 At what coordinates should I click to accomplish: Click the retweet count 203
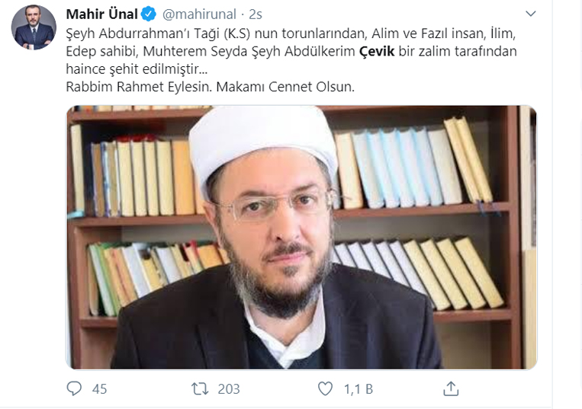point(229,389)
